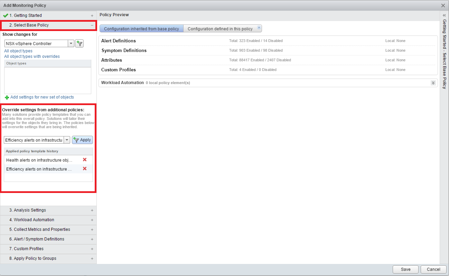Close the 'Configuration defined in this policy' tab
The width and height of the screenshot is (449, 276).
[259, 28]
